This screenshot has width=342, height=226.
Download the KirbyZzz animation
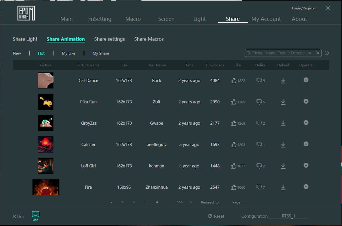pos(283,123)
